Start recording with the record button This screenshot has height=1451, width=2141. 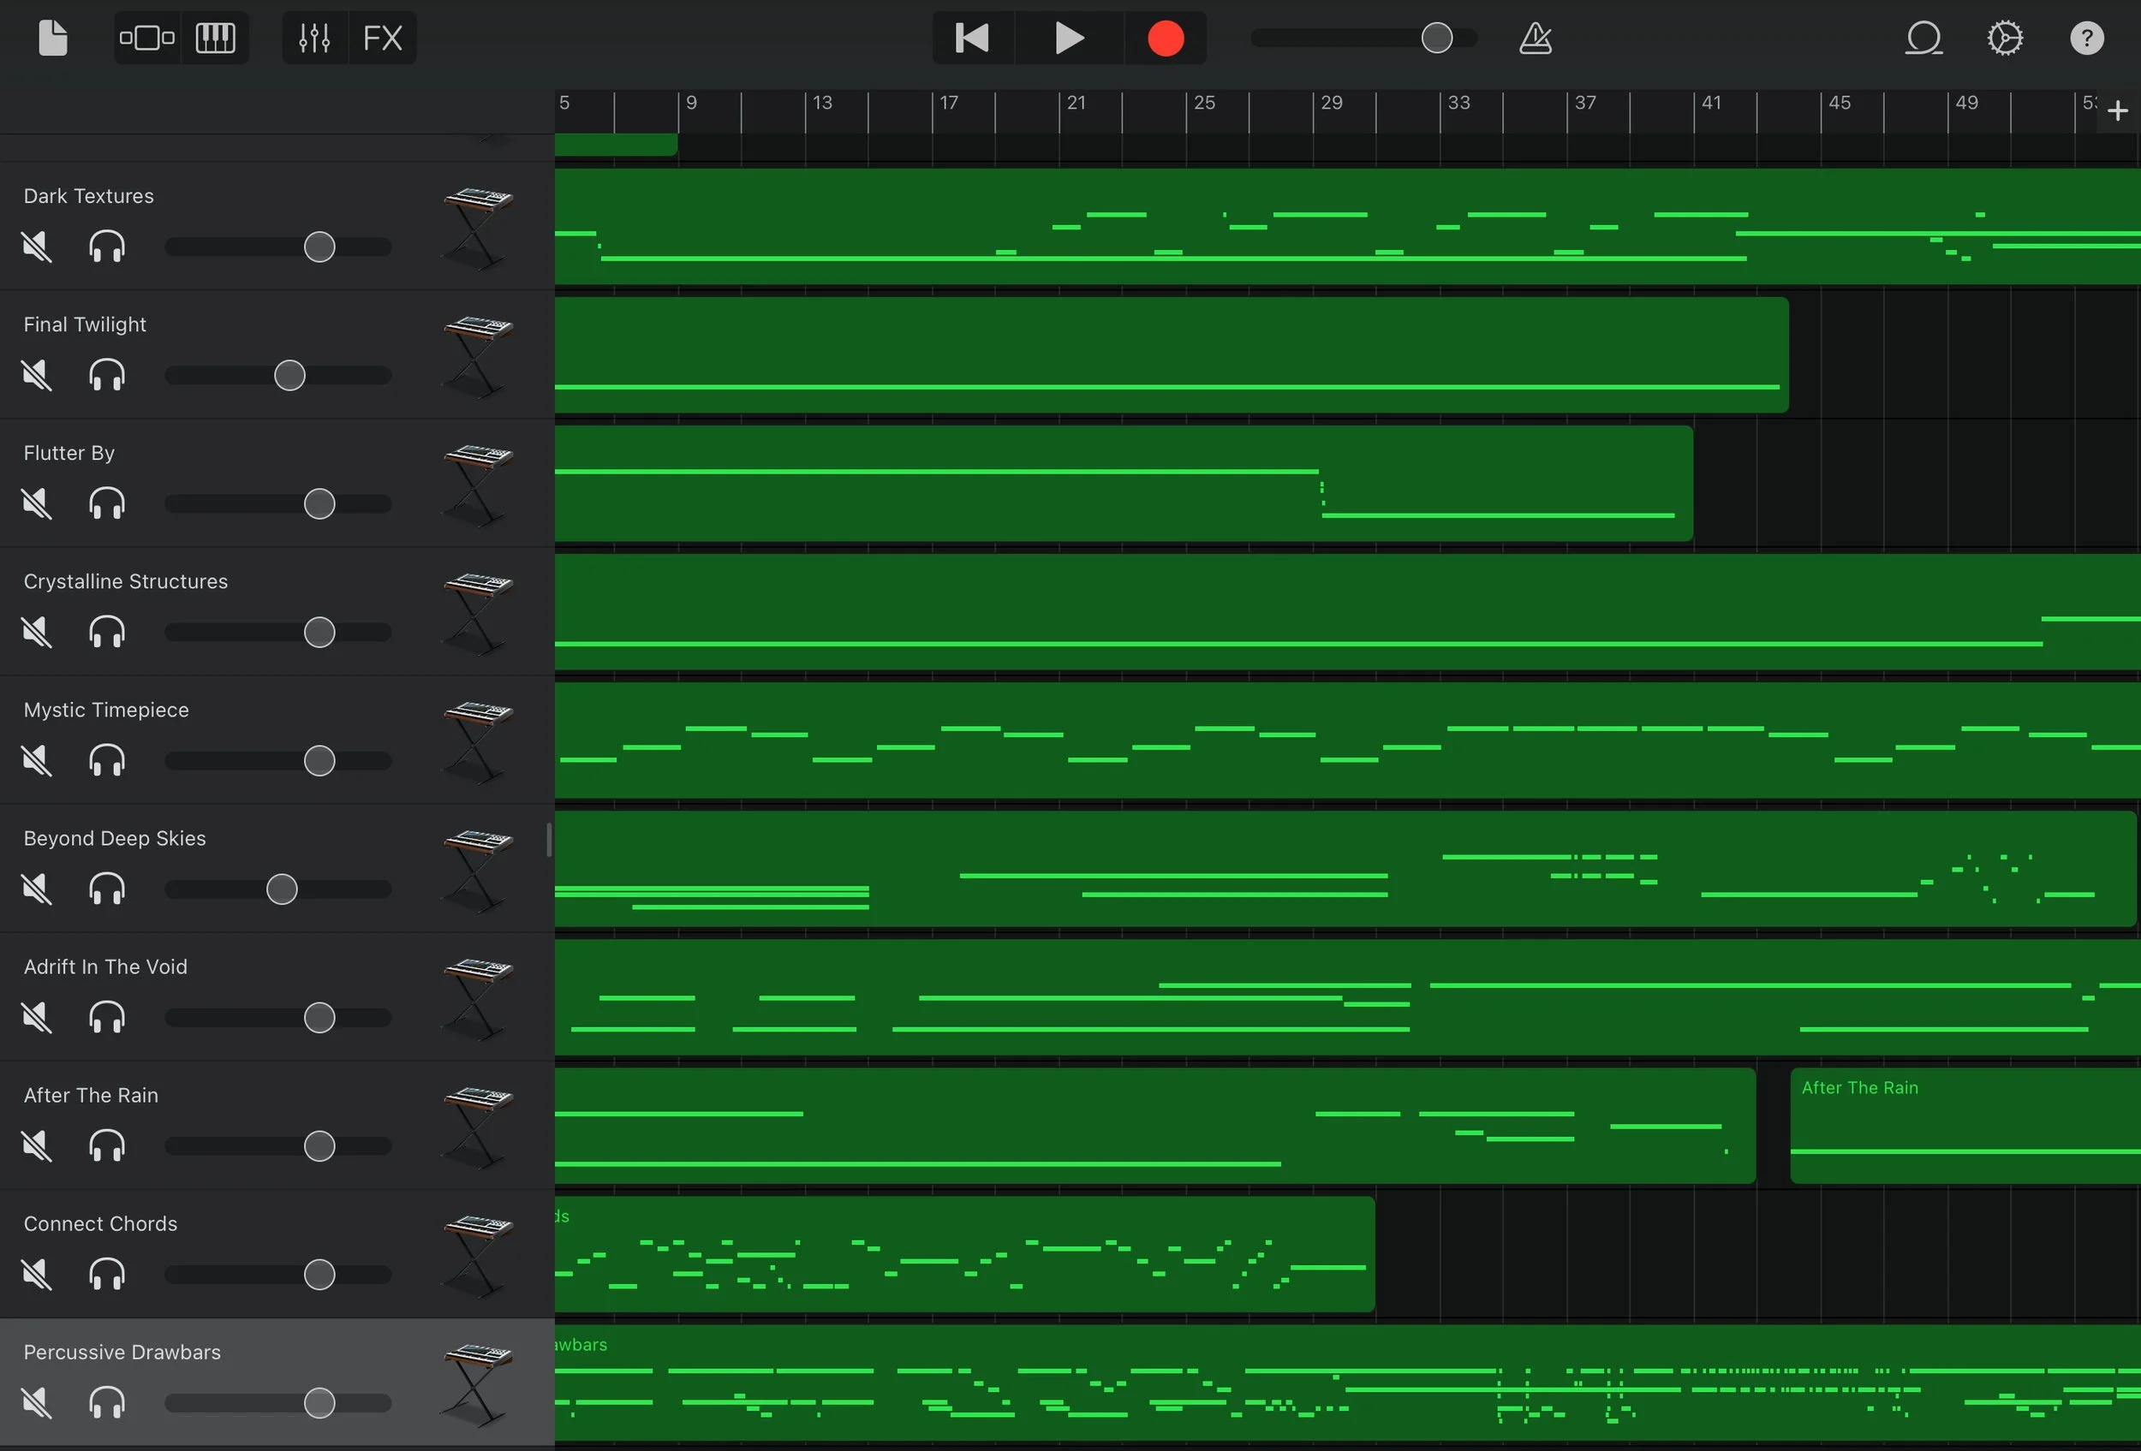[x=1165, y=38]
